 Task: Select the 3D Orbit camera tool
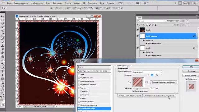2,86
